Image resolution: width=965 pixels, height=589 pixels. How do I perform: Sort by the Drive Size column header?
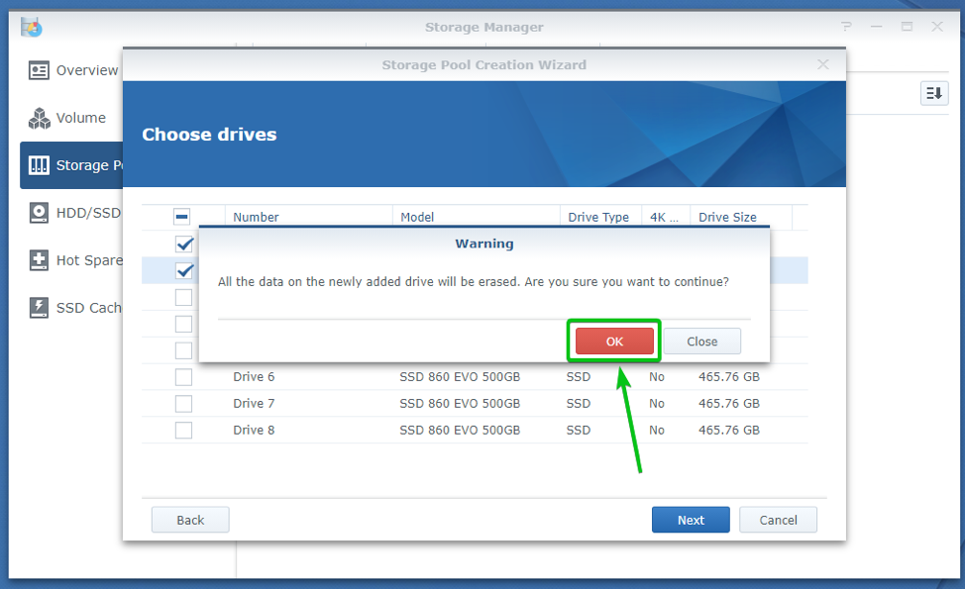tap(741, 217)
